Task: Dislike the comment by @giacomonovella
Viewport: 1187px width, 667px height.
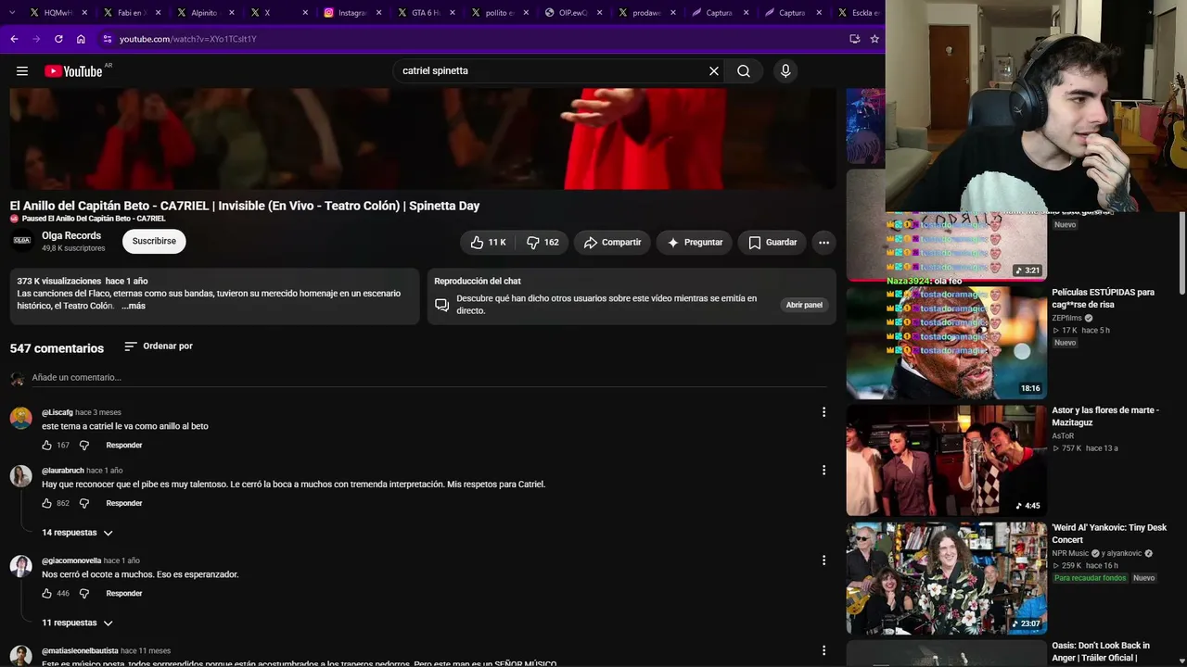Action: click(x=84, y=594)
